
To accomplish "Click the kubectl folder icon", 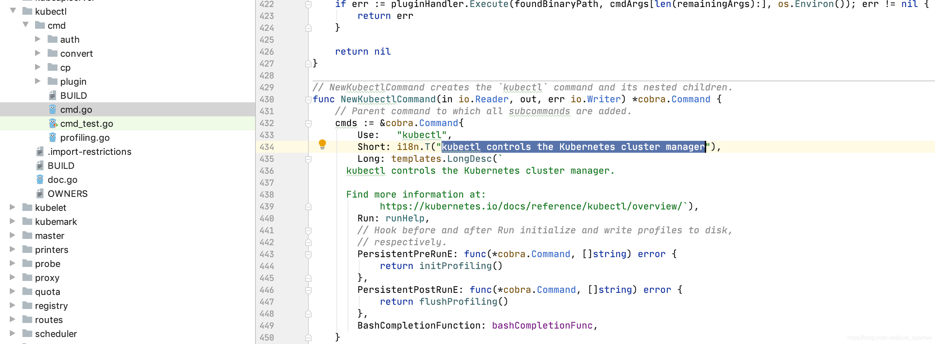I will point(27,11).
